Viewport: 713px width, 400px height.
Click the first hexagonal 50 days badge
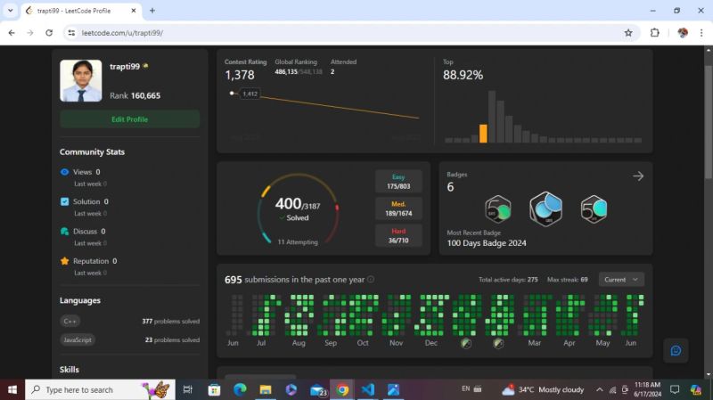coord(498,209)
